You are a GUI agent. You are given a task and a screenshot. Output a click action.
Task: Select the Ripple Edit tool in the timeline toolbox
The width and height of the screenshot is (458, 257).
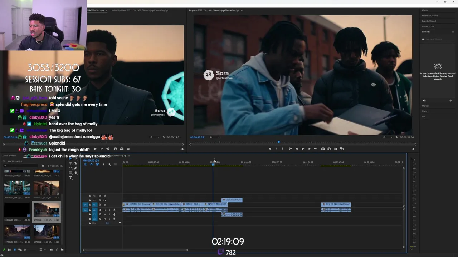click(70, 163)
